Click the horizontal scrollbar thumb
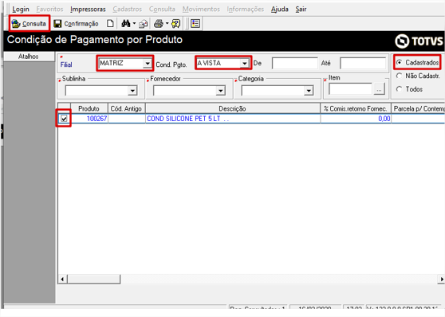The width and height of the screenshot is (445, 317). 93,279
